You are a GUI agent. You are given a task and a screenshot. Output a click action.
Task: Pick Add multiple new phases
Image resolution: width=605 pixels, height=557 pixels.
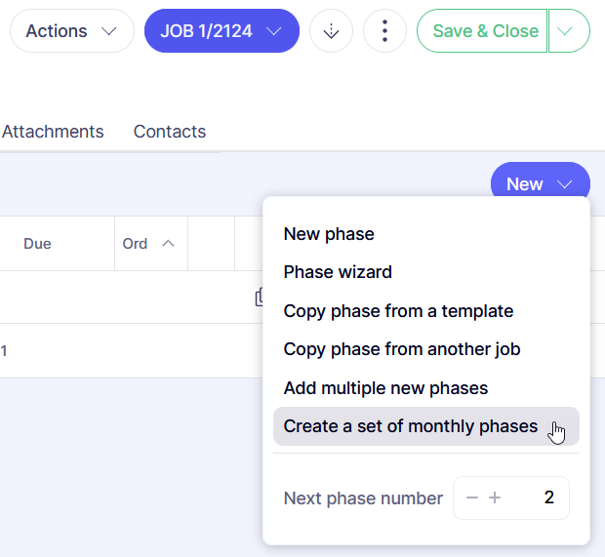tap(385, 388)
